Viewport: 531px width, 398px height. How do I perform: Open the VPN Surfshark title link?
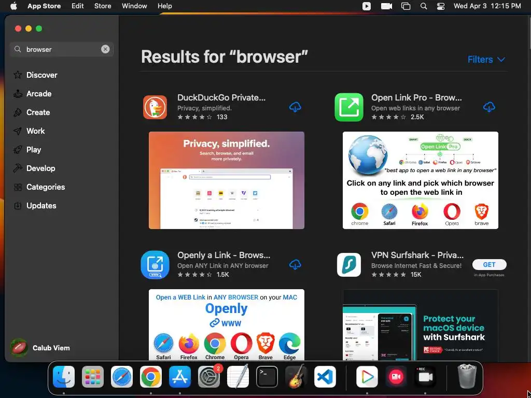coord(417,255)
